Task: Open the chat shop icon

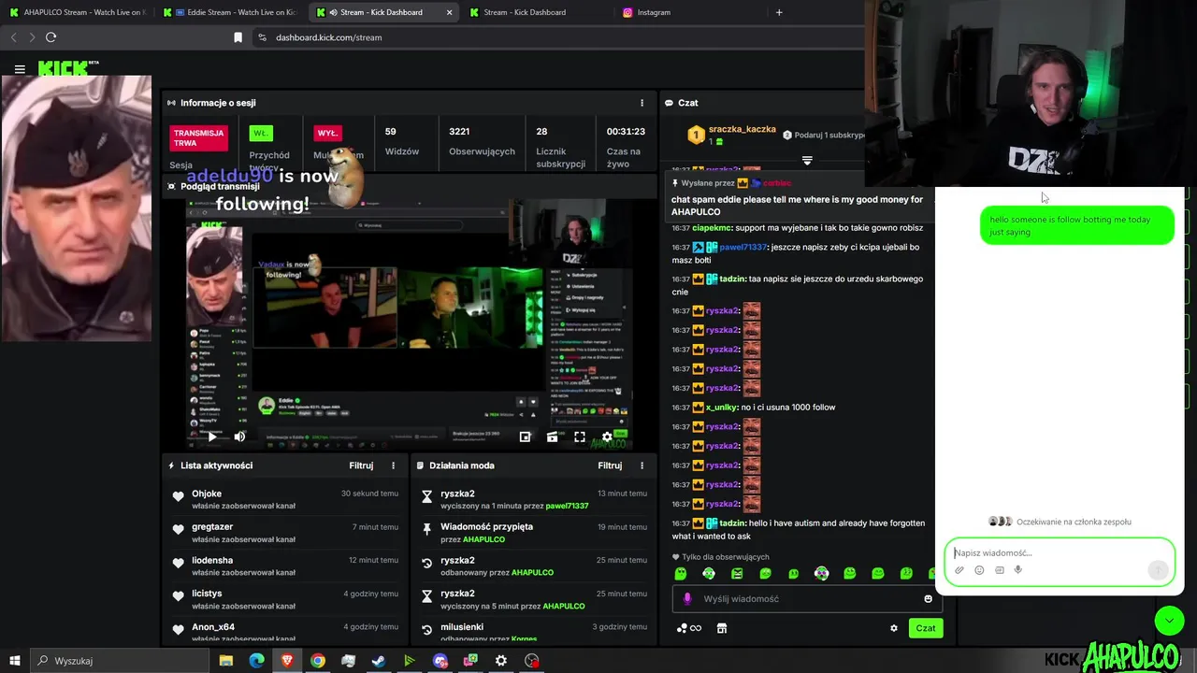Action: (x=721, y=628)
